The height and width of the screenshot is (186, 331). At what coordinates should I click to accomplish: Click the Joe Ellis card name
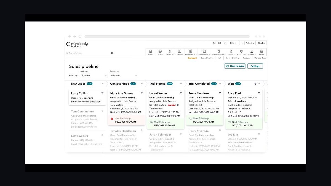point(233,135)
